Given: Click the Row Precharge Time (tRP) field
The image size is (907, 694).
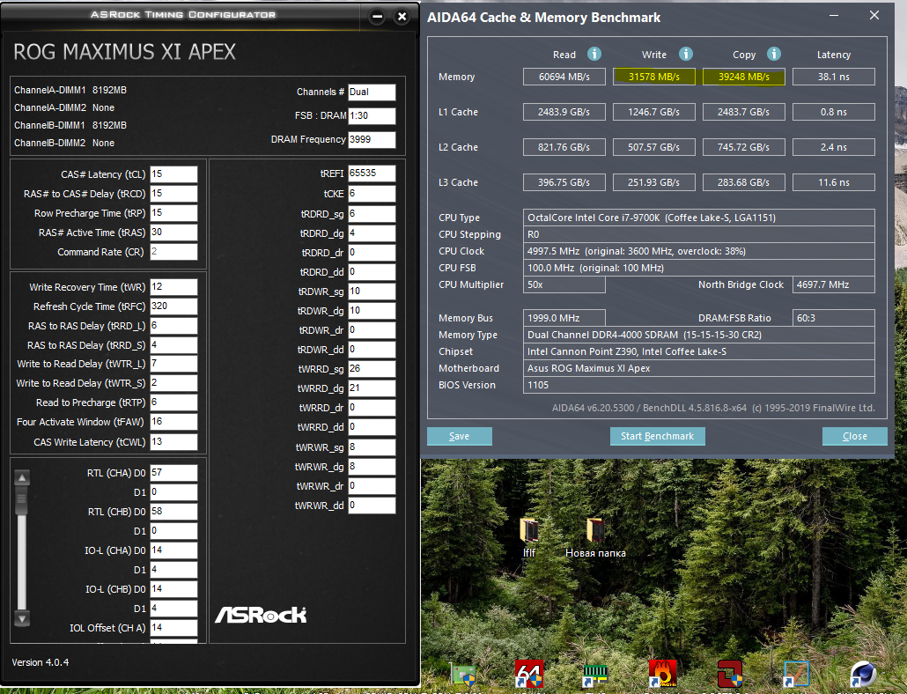Looking at the screenshot, I should (173, 213).
